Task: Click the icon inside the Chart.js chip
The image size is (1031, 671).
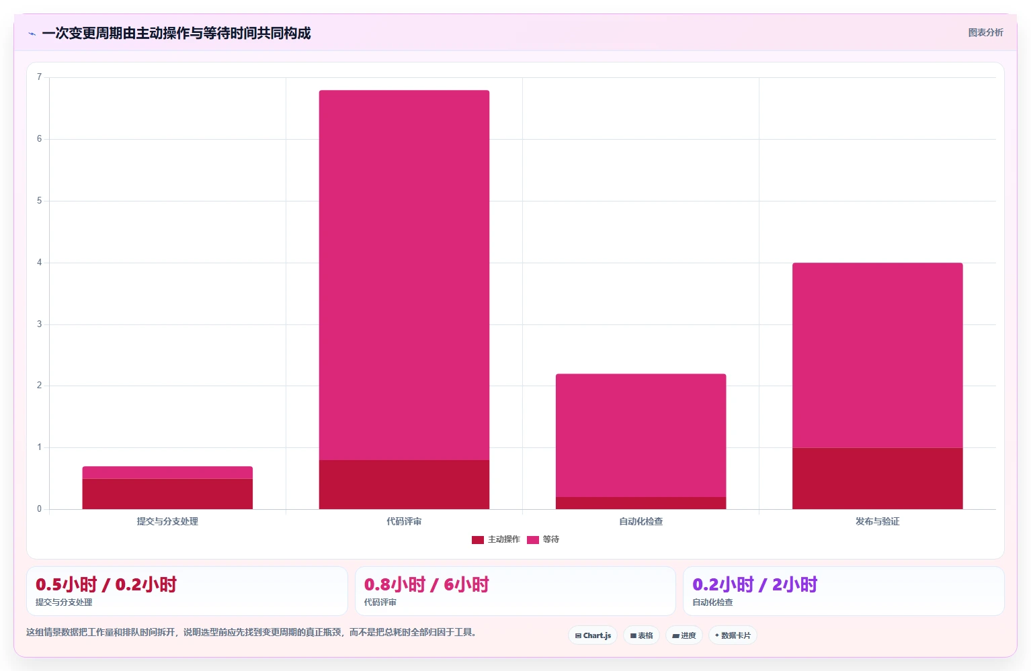Action: tap(578, 635)
